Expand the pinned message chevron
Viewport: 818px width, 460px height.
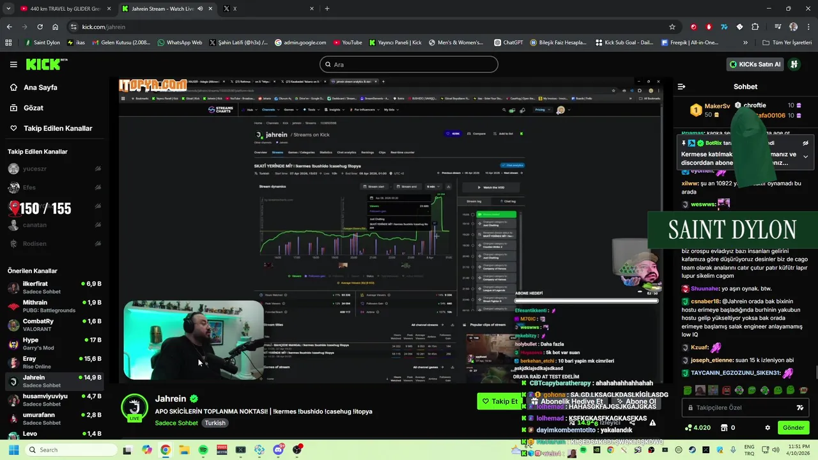[805, 157]
